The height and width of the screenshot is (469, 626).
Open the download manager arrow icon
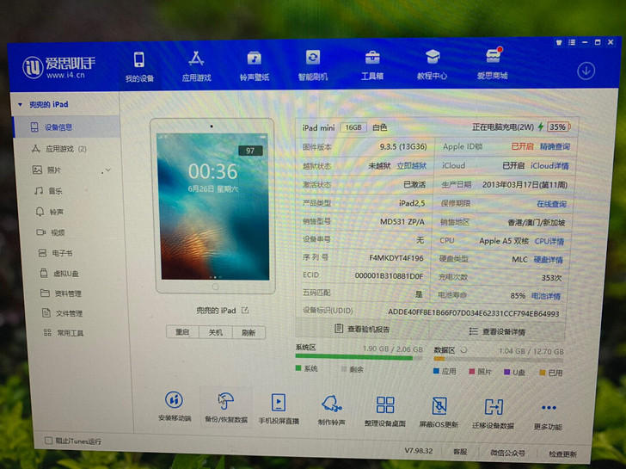pyautogui.click(x=586, y=71)
